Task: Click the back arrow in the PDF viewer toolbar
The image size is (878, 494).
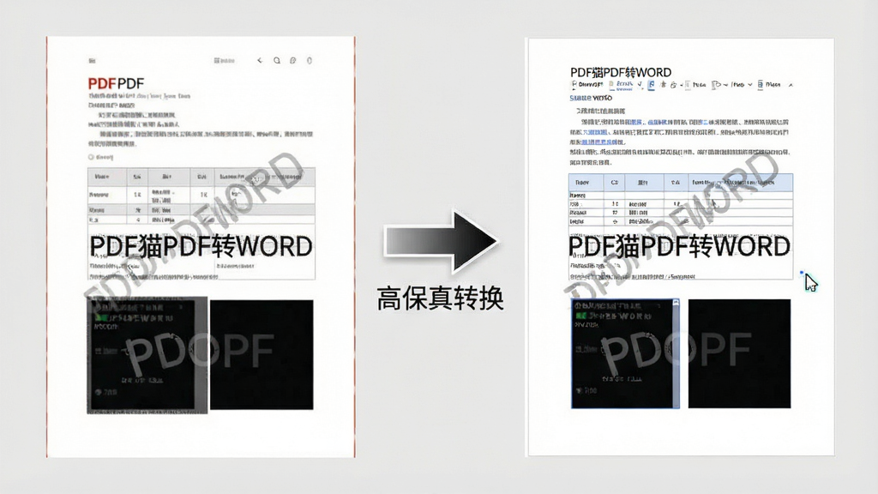Action: [259, 60]
